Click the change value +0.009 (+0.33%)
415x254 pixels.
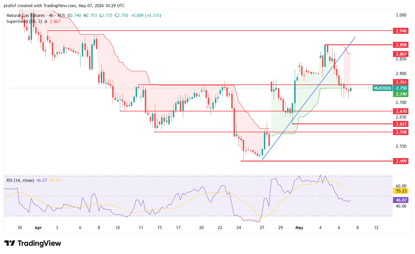coord(146,15)
